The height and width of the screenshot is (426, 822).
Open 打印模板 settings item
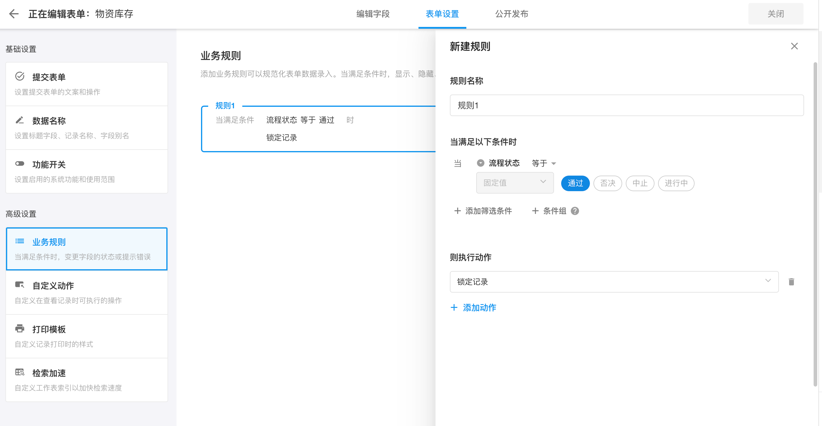(86, 336)
